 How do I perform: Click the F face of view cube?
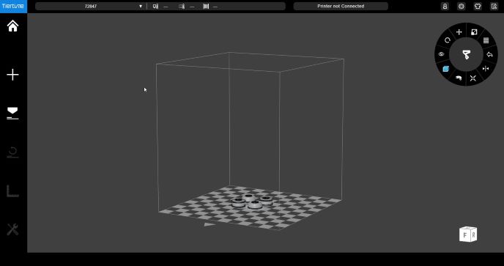[464, 235]
